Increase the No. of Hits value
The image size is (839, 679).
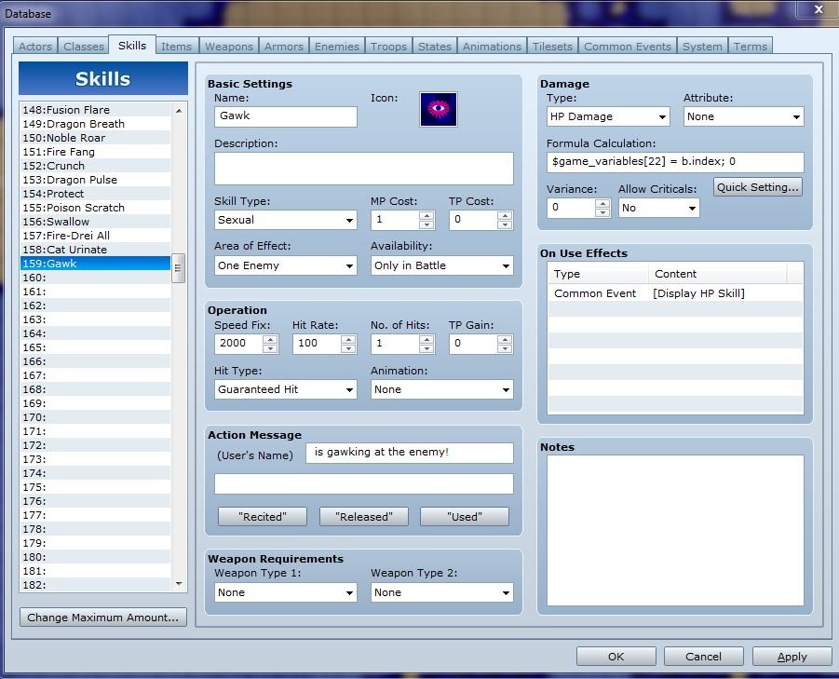(426, 339)
